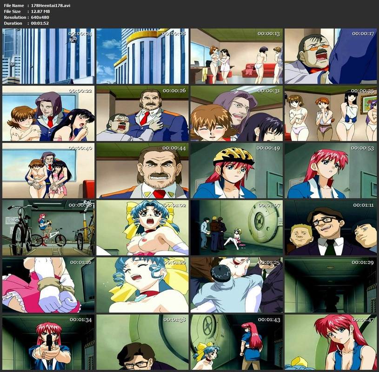
Task: Select the frame timestamped 00:01:16
Action: point(48,285)
